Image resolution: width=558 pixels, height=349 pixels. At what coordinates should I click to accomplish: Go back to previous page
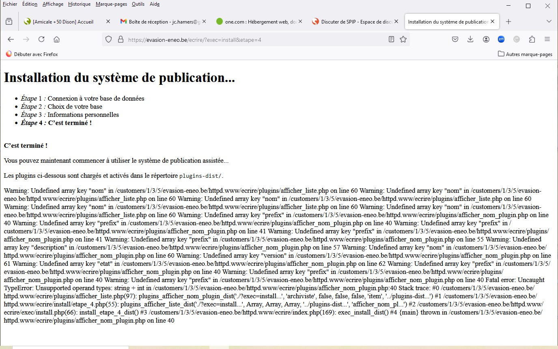11,39
